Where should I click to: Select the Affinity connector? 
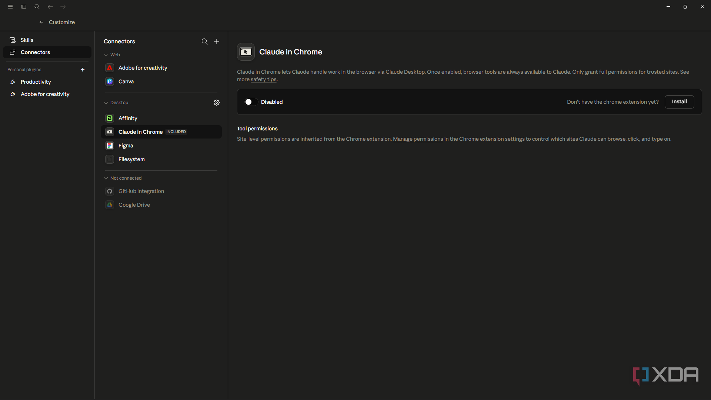point(161,118)
